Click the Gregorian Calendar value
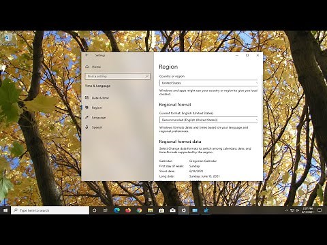 coord(203,161)
